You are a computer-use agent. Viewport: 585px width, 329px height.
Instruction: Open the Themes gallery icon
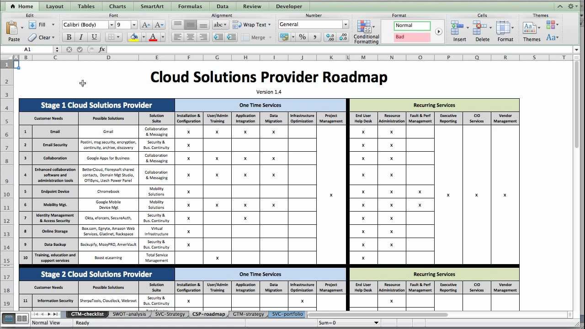(x=531, y=28)
